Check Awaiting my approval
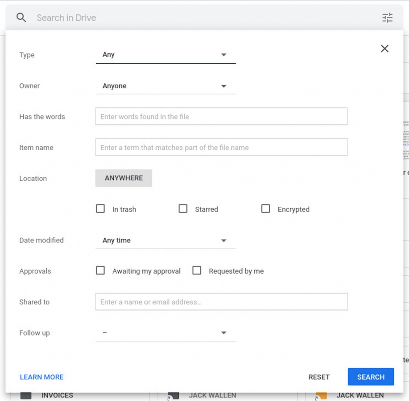Screen dimensions: 409x401 click(100, 270)
